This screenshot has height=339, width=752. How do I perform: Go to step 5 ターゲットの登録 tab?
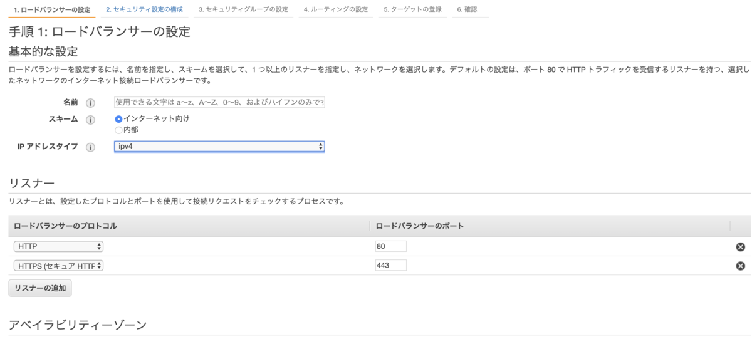coord(412,10)
